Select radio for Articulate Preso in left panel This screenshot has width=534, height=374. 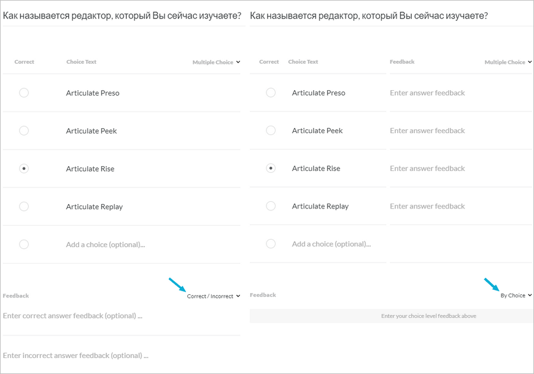pos(24,93)
